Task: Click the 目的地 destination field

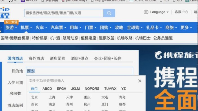Action: pos(79,71)
